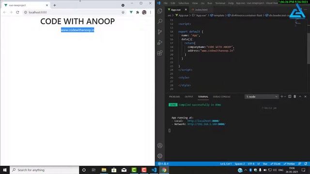310x174 pixels.
Task: Bookmark this page with the star icon
Action: click(123, 12)
